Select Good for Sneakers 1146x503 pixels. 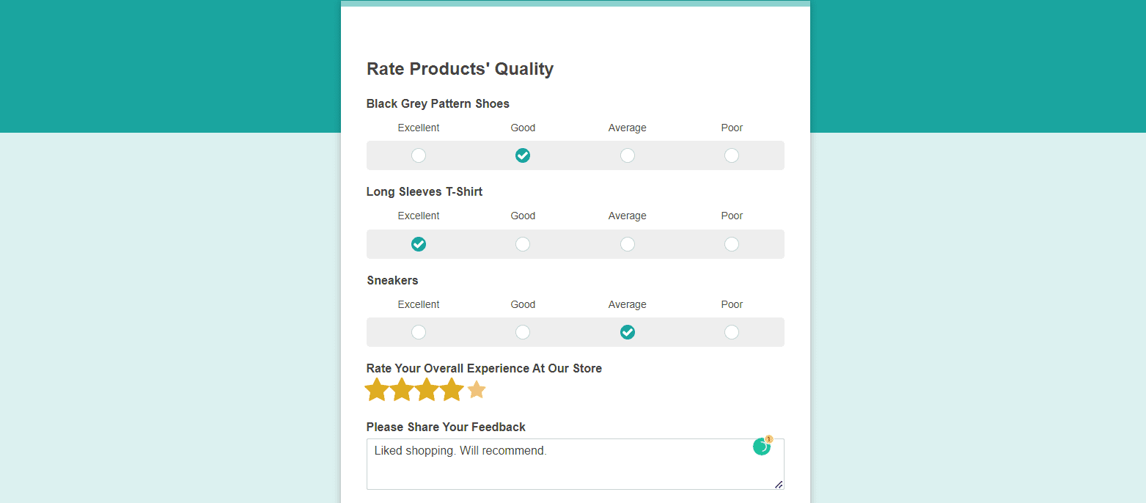(523, 332)
